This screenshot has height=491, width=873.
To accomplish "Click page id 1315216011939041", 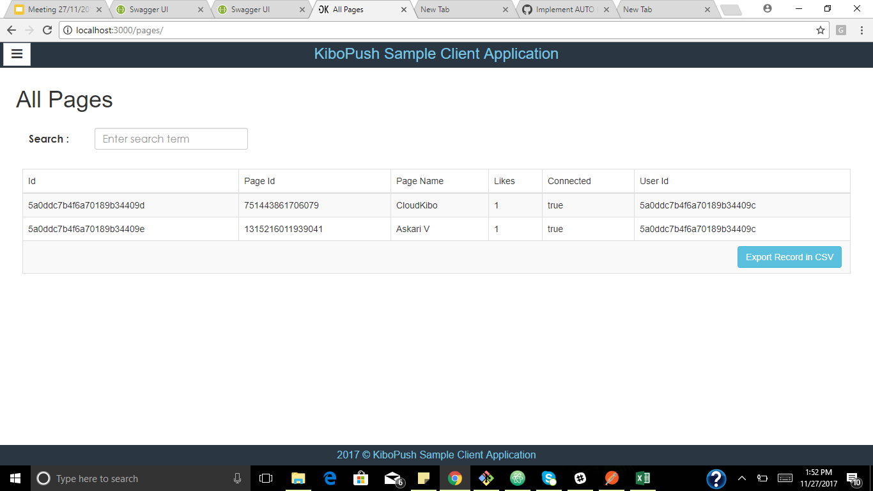I will tap(284, 229).
